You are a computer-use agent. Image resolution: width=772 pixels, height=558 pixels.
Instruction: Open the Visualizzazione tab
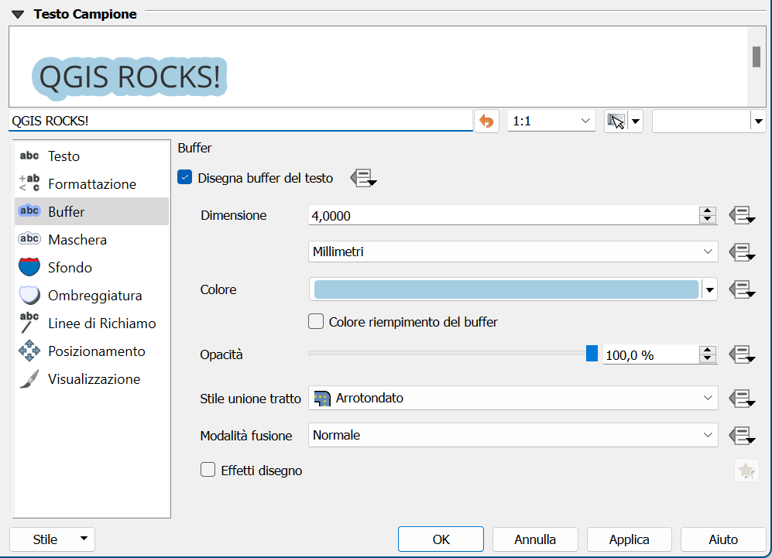[x=91, y=379]
